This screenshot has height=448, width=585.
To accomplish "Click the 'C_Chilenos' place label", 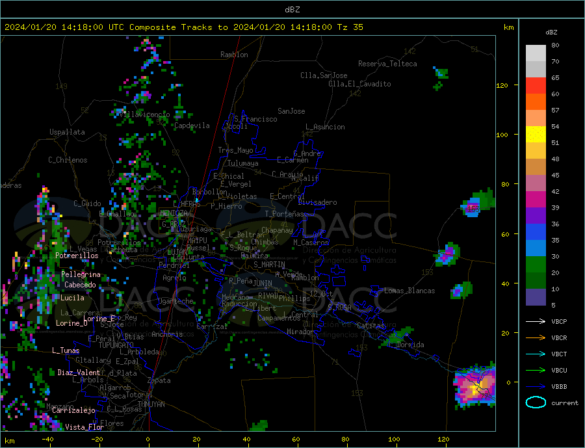I will click(68, 160).
